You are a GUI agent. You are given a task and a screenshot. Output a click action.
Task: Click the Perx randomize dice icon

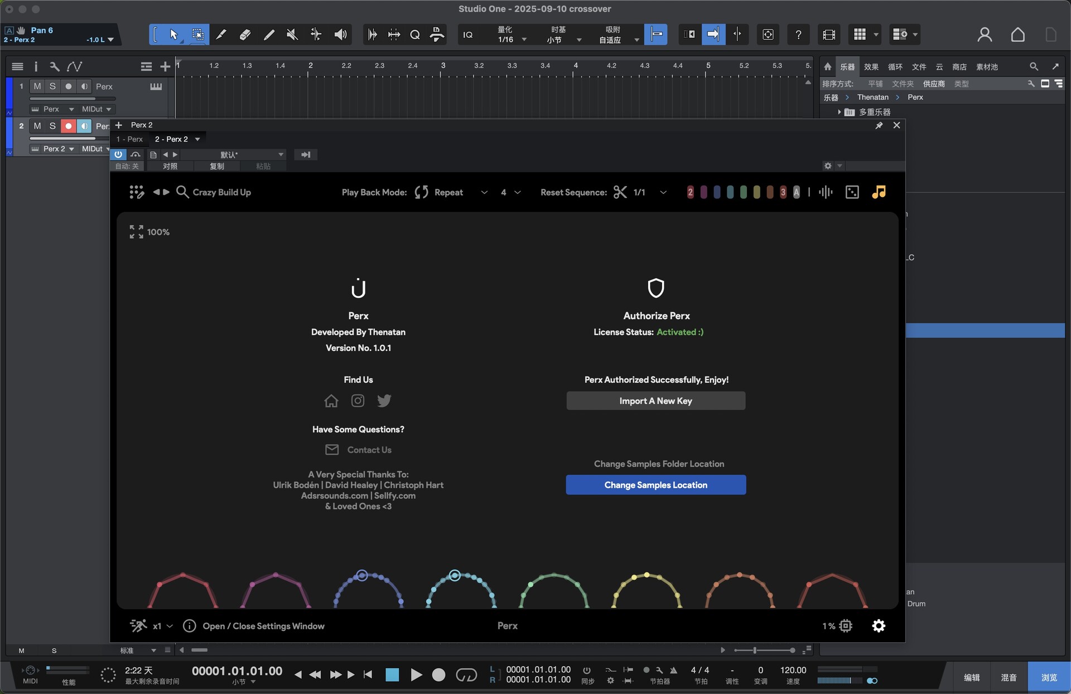point(852,192)
